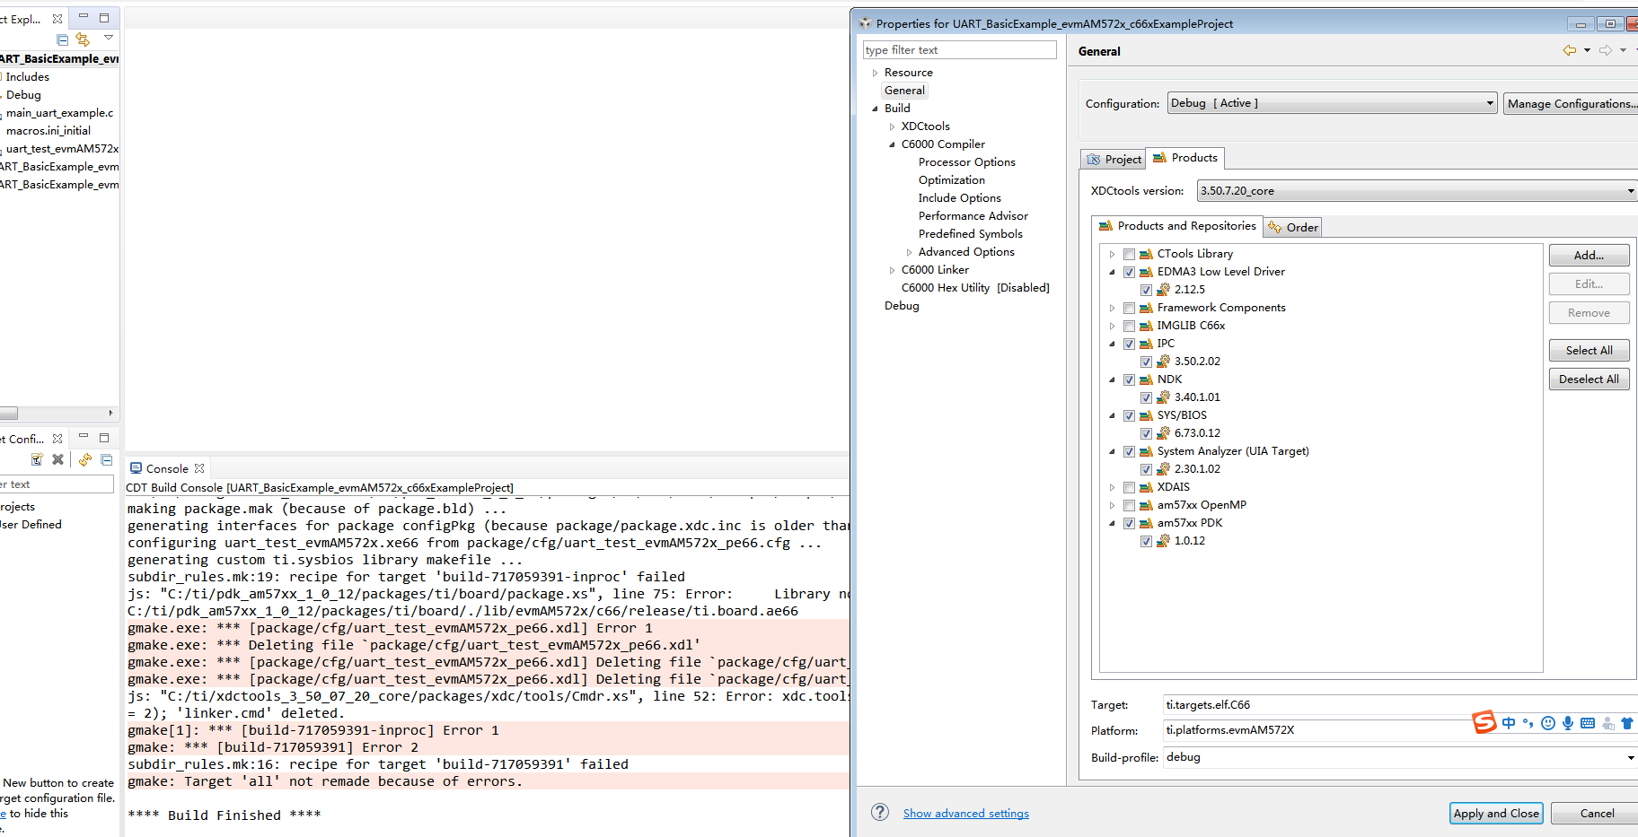The width and height of the screenshot is (1638, 837).
Task: Click the help question mark icon
Action: [x=880, y=812]
